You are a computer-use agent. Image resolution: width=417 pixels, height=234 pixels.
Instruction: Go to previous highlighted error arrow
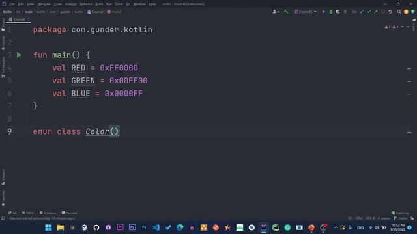pyautogui.click(x=403, y=27)
